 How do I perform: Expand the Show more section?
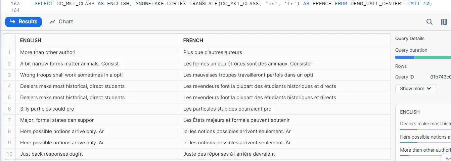pos(416,89)
